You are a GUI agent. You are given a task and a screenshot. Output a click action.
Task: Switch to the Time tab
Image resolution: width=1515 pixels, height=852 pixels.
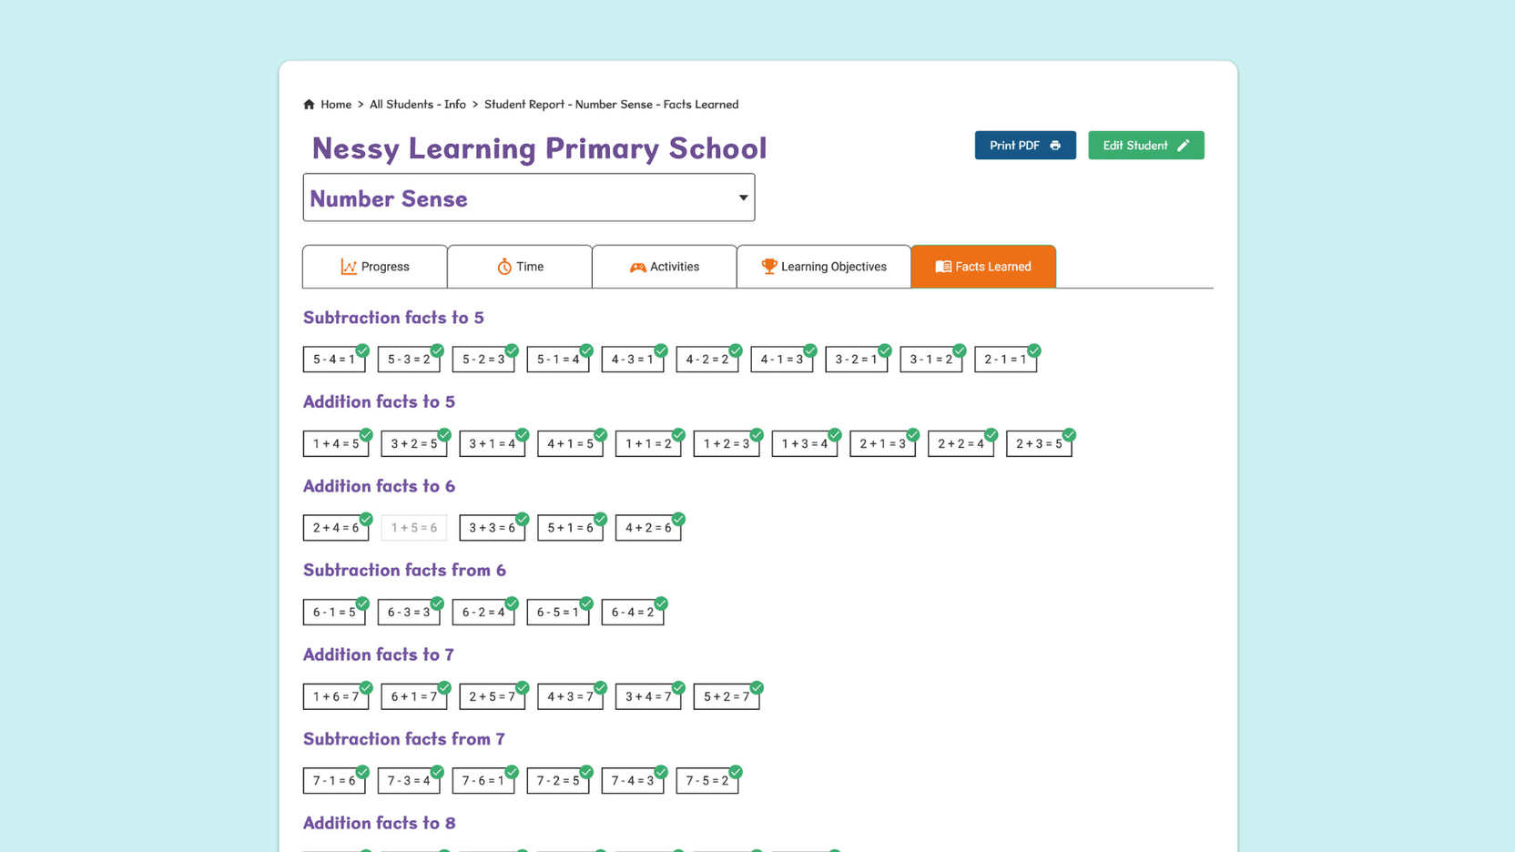tap(520, 267)
